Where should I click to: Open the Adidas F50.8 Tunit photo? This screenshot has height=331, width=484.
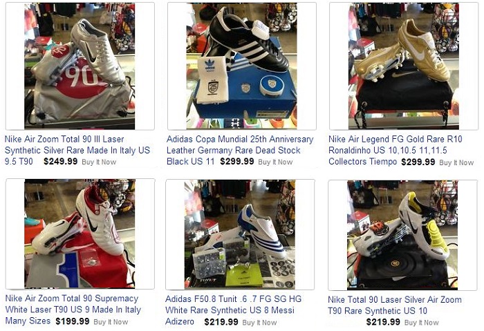[239, 234]
